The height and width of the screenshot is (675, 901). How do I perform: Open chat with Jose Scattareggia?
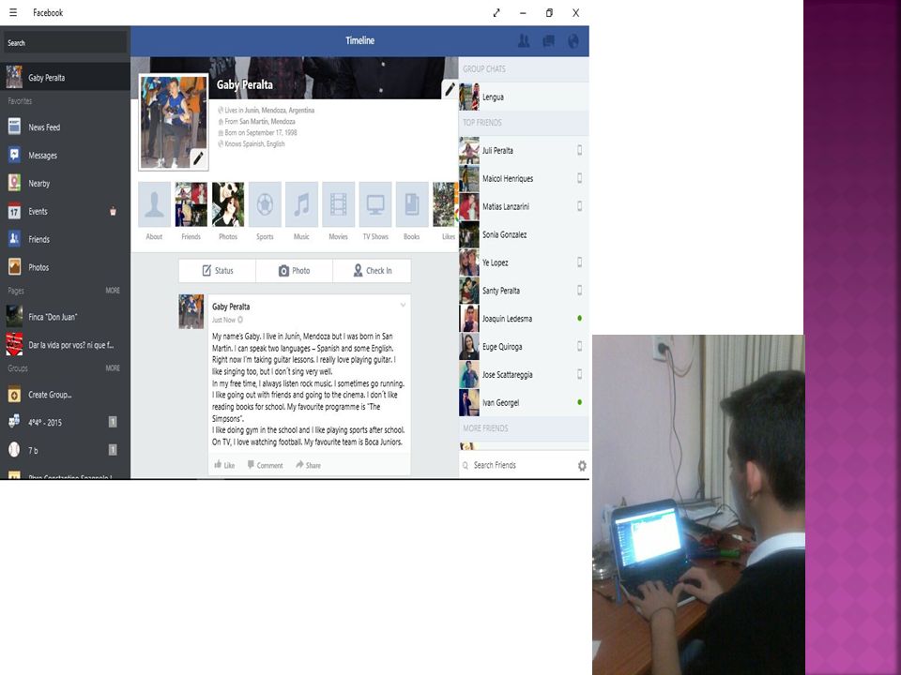pyautogui.click(x=524, y=375)
